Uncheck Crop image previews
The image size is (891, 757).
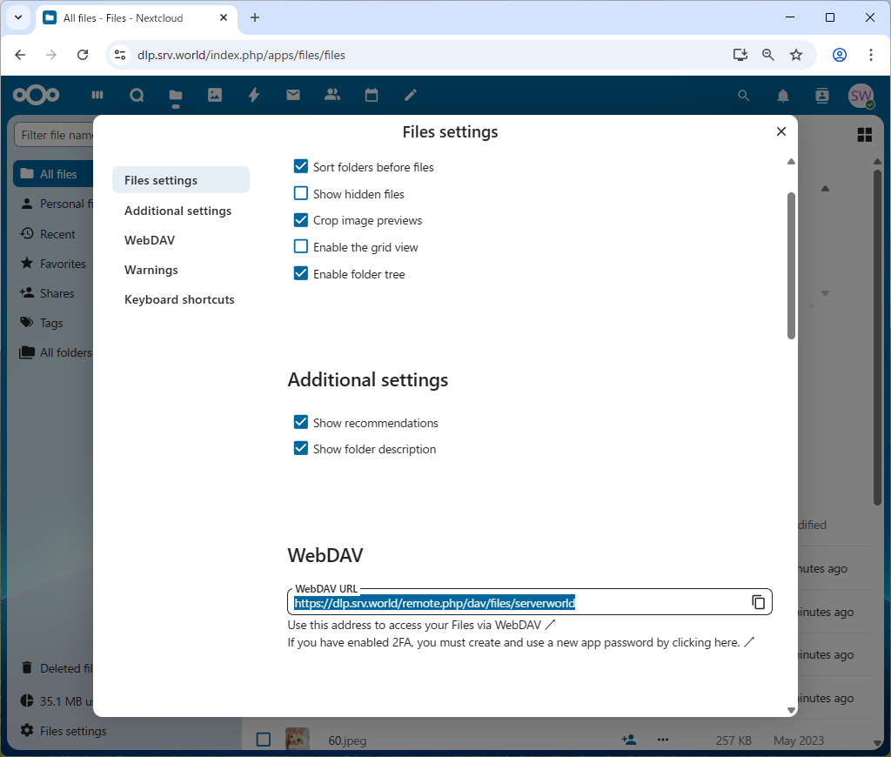(301, 220)
